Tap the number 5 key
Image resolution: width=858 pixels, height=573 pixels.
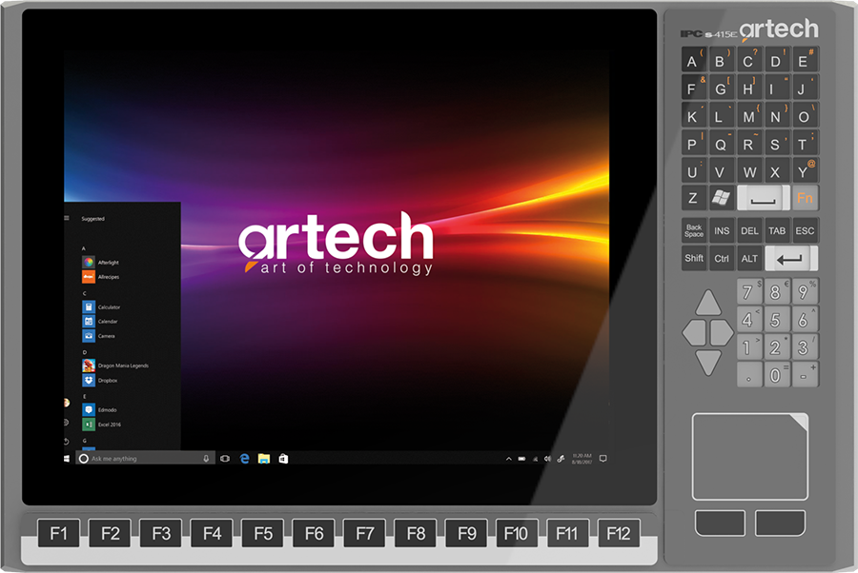click(776, 320)
